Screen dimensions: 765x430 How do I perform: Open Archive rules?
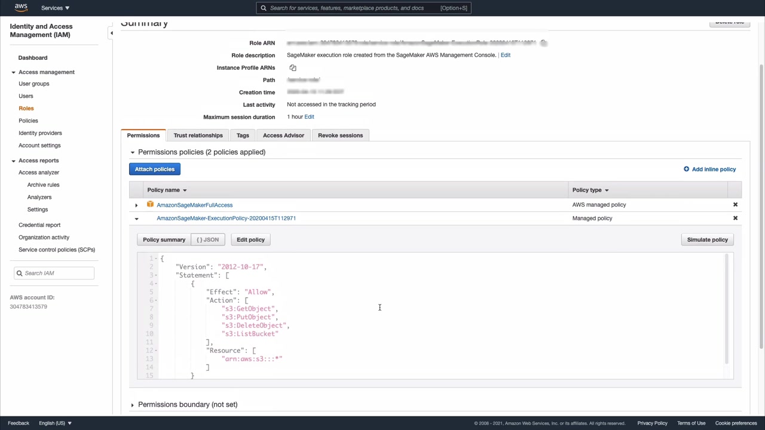(43, 185)
